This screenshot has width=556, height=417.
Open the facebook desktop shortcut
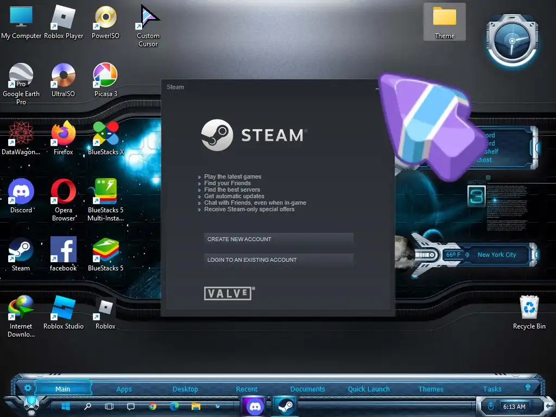point(63,254)
